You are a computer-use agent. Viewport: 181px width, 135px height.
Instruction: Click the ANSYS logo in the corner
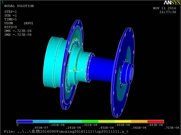(x=171, y=3)
